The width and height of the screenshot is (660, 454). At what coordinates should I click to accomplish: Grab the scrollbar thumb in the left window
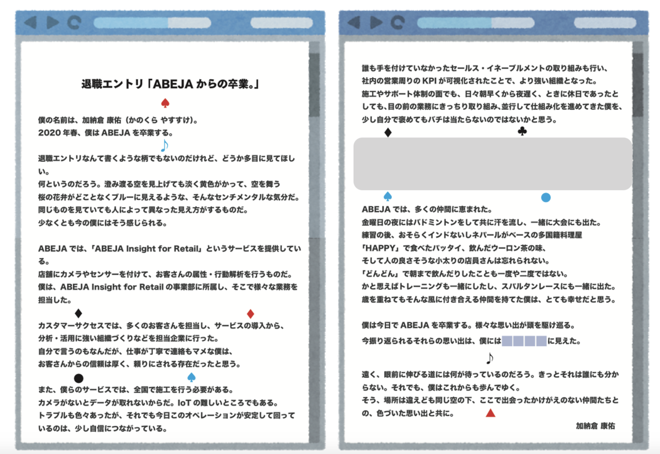pos(314,85)
